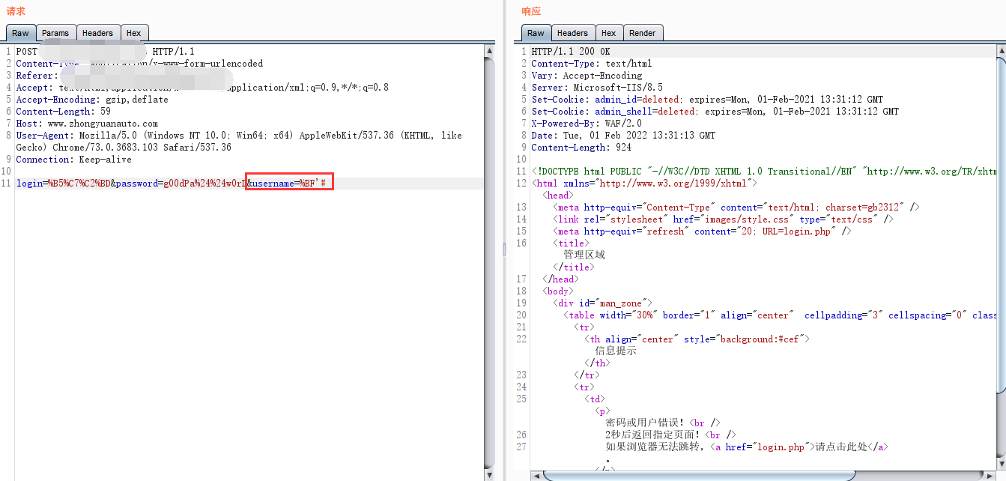Click the request pane scroll-down arrow
Screen dimensions: 1006x481
(x=490, y=475)
